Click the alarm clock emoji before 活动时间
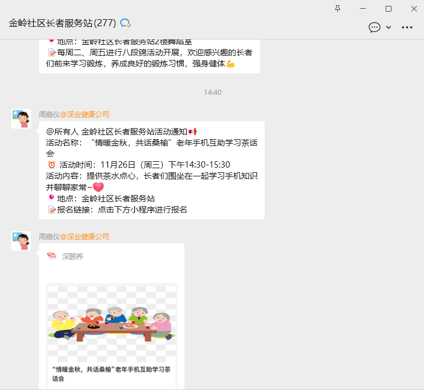Viewport: 424px width, 390px height. click(51, 164)
